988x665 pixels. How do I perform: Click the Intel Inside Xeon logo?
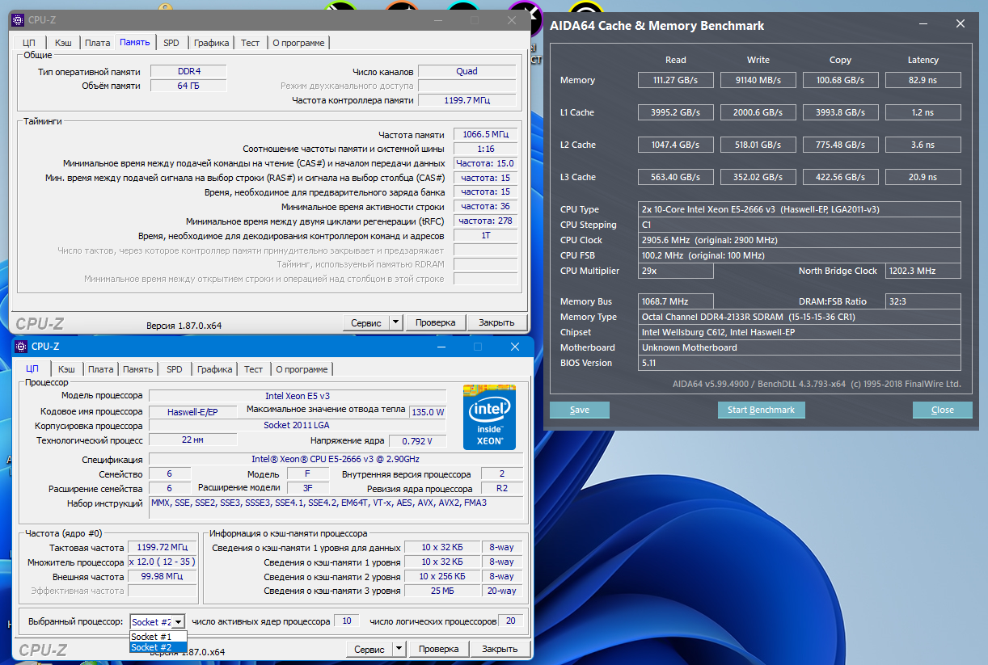tap(489, 417)
